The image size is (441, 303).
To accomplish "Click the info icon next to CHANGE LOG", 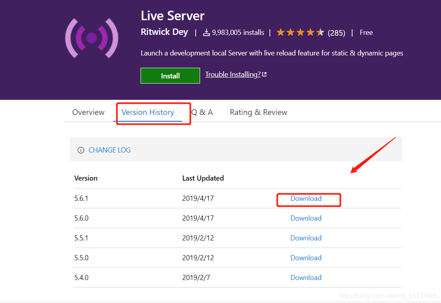I will (x=81, y=150).
